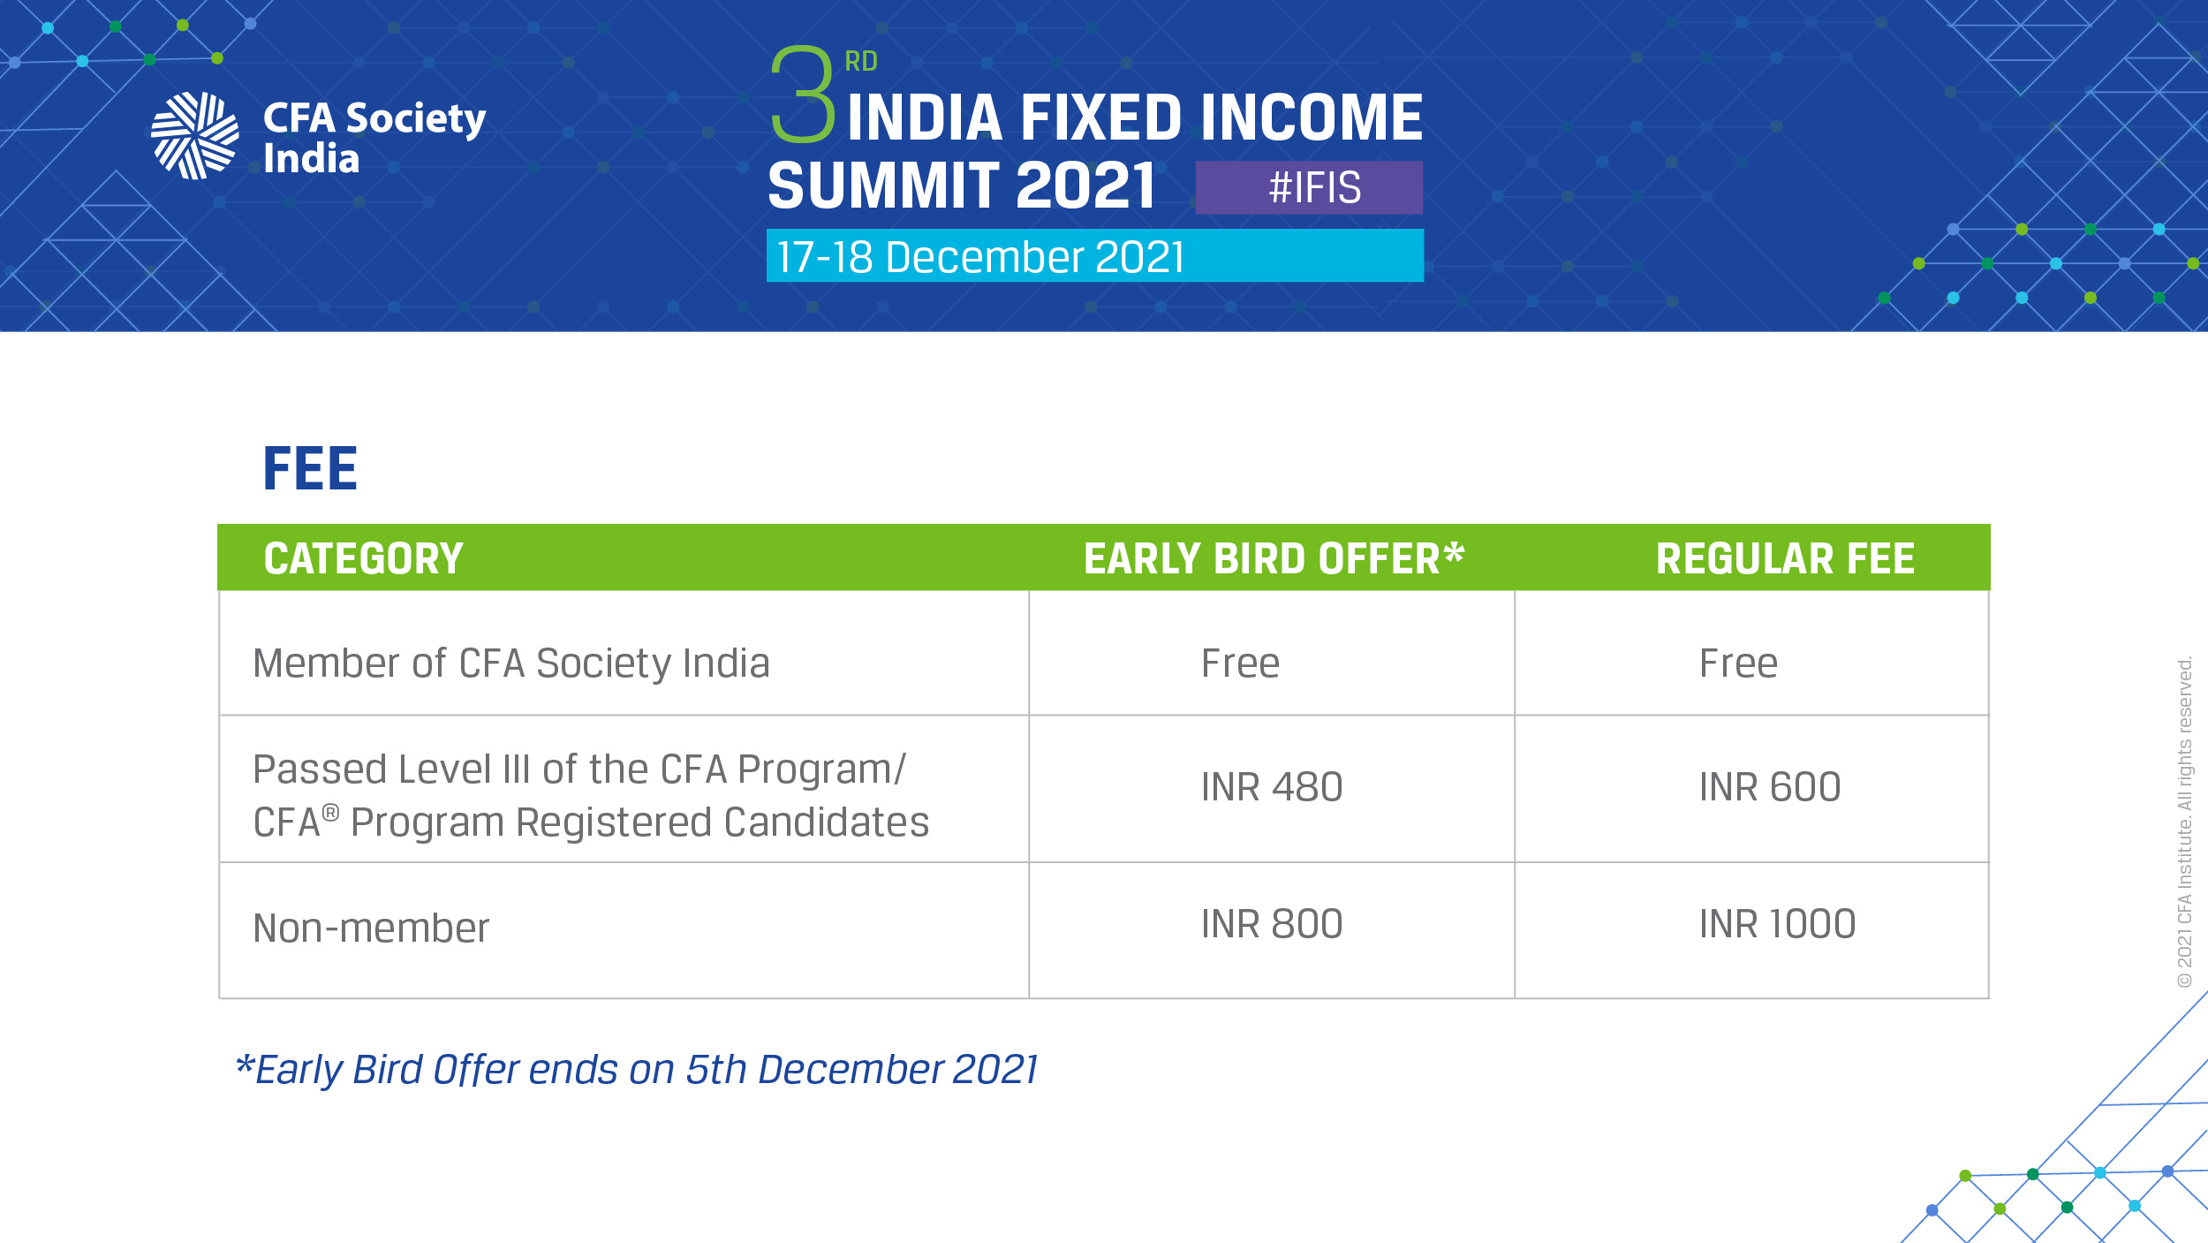Click the purple #IFIS hashtag badge
Screen dimensions: 2208x1243
pyautogui.click(x=1309, y=187)
